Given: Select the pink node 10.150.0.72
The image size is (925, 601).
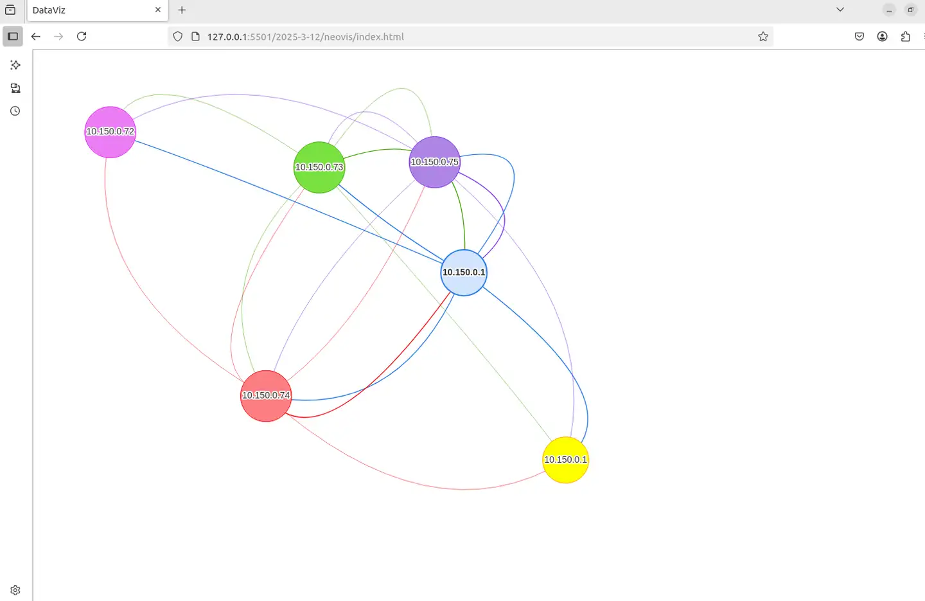Looking at the screenshot, I should pyautogui.click(x=110, y=132).
